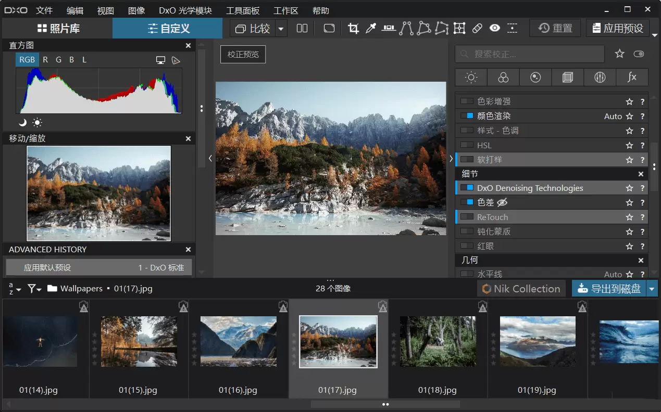Enable the 样式 - 色调 switch
This screenshot has height=412, width=661.
point(467,131)
